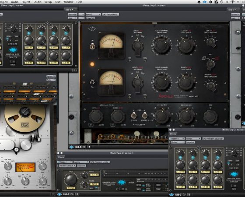Enable first band button on bottom-right Equalizer

180,158
